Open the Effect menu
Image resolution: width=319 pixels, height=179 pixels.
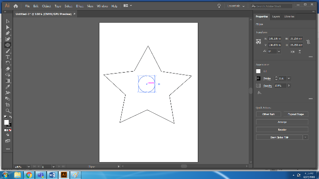point(80,6)
